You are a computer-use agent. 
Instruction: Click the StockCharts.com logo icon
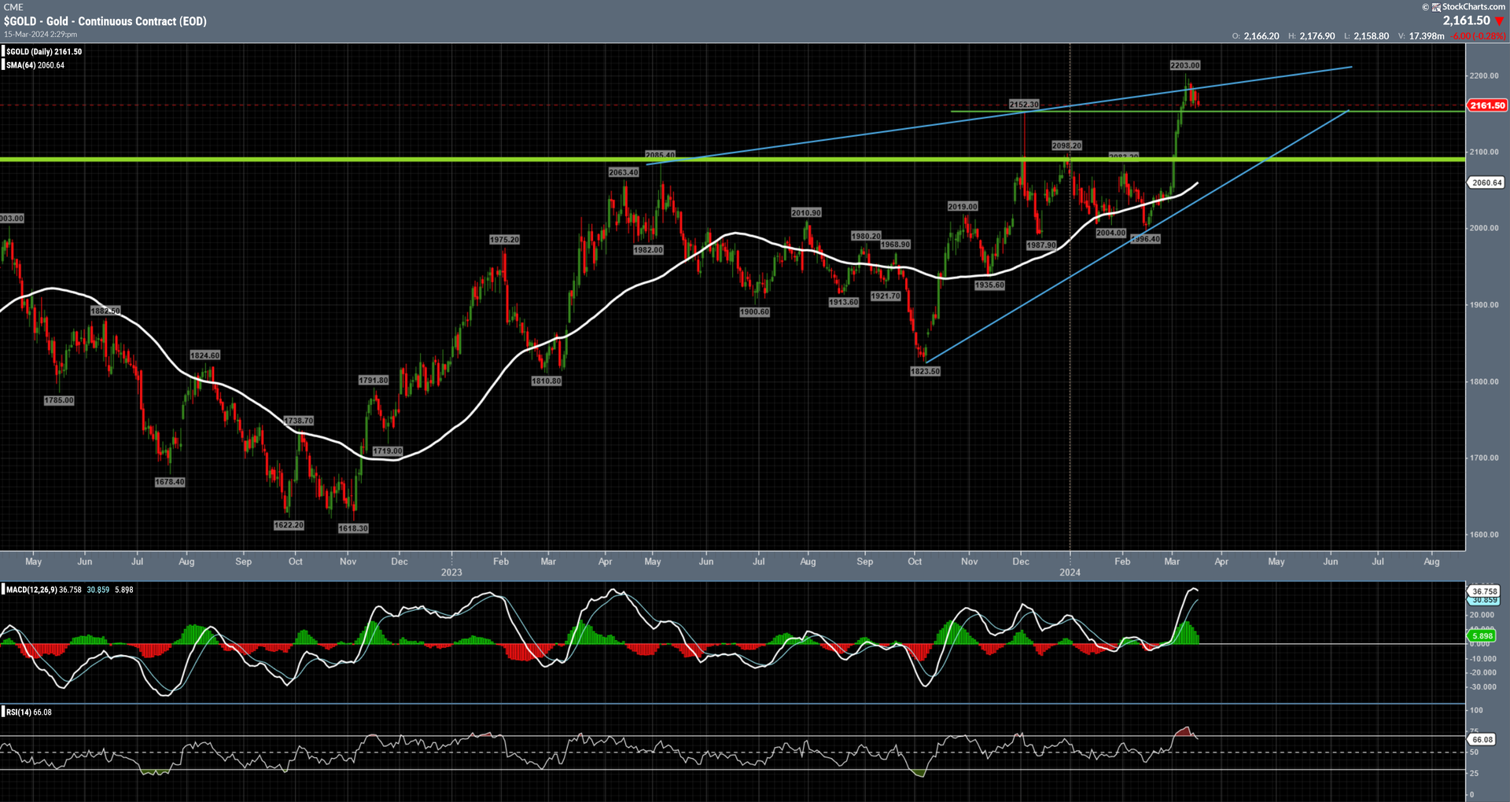pyautogui.click(x=1437, y=7)
